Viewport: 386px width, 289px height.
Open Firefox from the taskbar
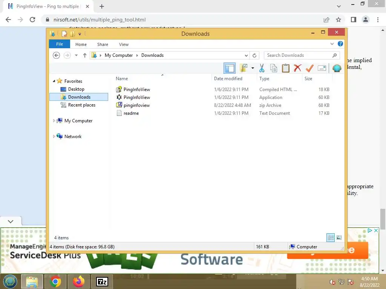79,281
